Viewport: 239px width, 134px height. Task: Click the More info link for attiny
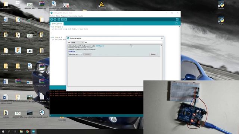(72, 51)
